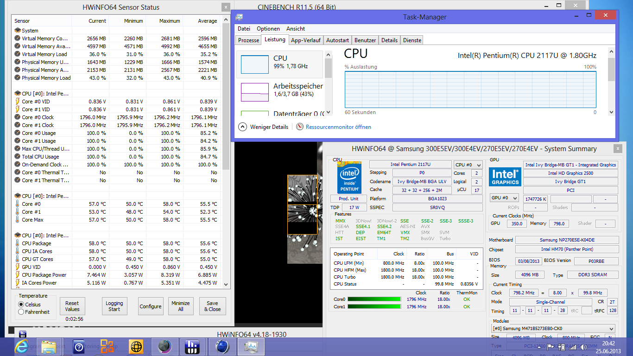This screenshot has height=356, width=633.
Task: Select the Celsius temperature unit
Action: pos(21,305)
